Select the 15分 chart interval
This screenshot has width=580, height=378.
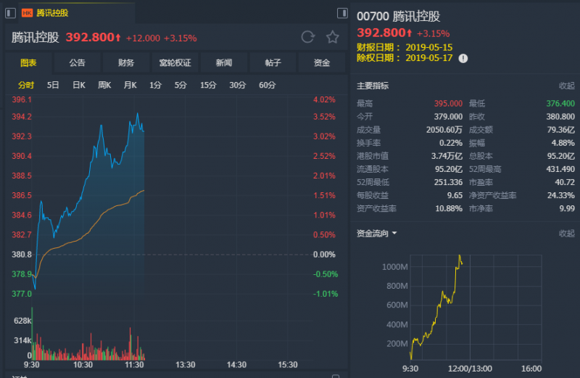click(x=208, y=85)
